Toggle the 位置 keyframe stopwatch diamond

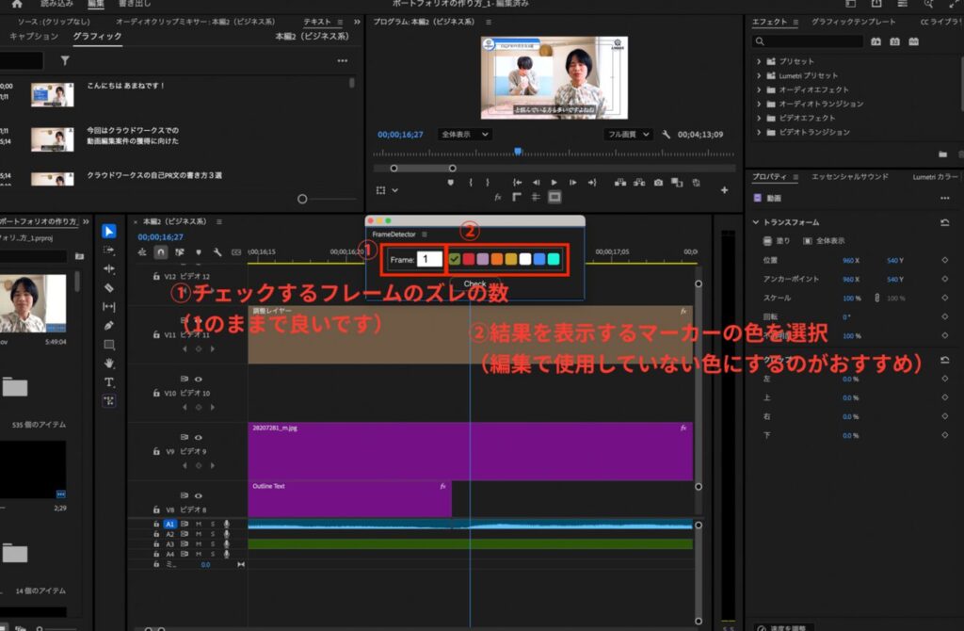pyautogui.click(x=945, y=260)
